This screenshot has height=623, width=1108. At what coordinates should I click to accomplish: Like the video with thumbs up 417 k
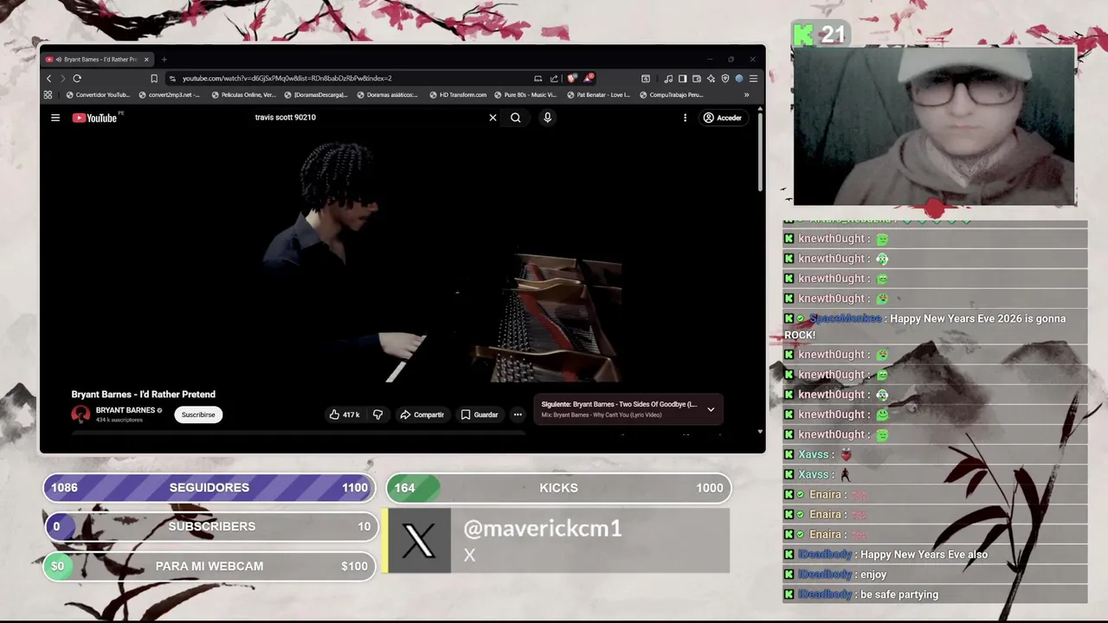pyautogui.click(x=344, y=414)
